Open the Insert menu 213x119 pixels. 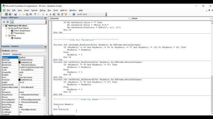point(27,10)
